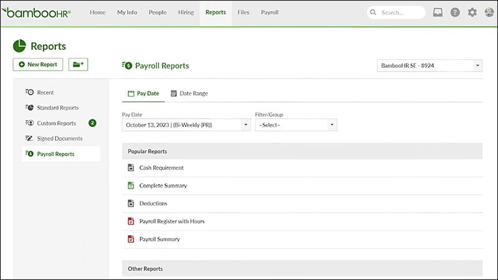Image resolution: width=498 pixels, height=280 pixels.
Task: Open the BambooHR SE - 8924 company dropdown
Action: [430, 65]
